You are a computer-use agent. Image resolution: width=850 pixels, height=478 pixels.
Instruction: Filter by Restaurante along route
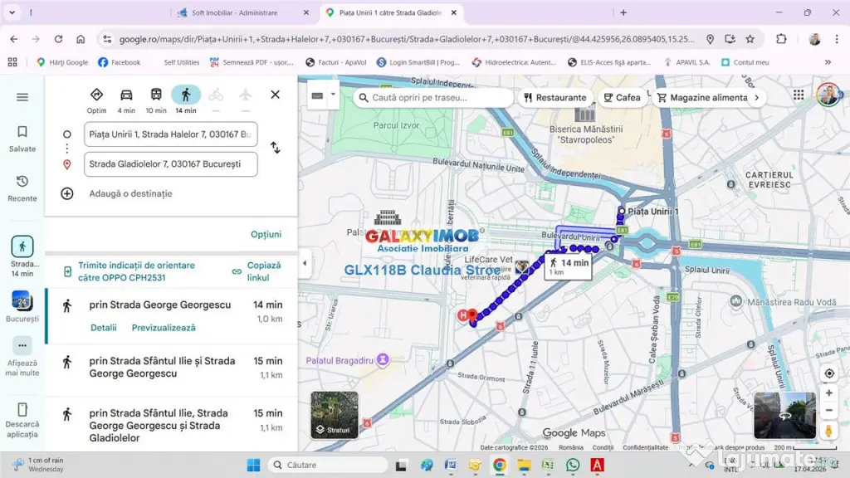pos(555,98)
